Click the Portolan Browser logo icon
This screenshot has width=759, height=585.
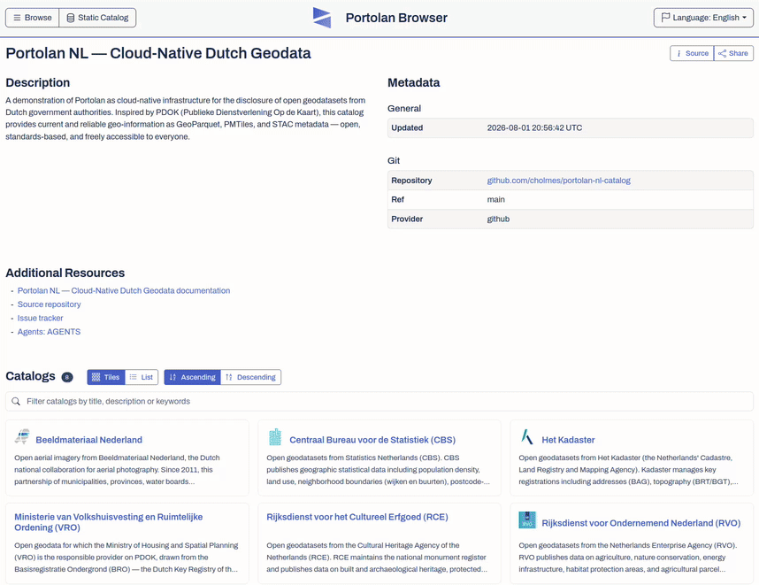322,18
